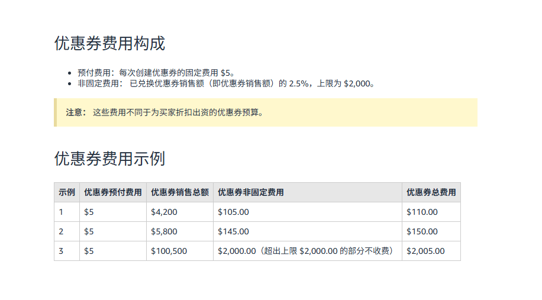Click the $5,800 sales total cell
Viewport: 542px width, 300px height.
[x=164, y=231]
